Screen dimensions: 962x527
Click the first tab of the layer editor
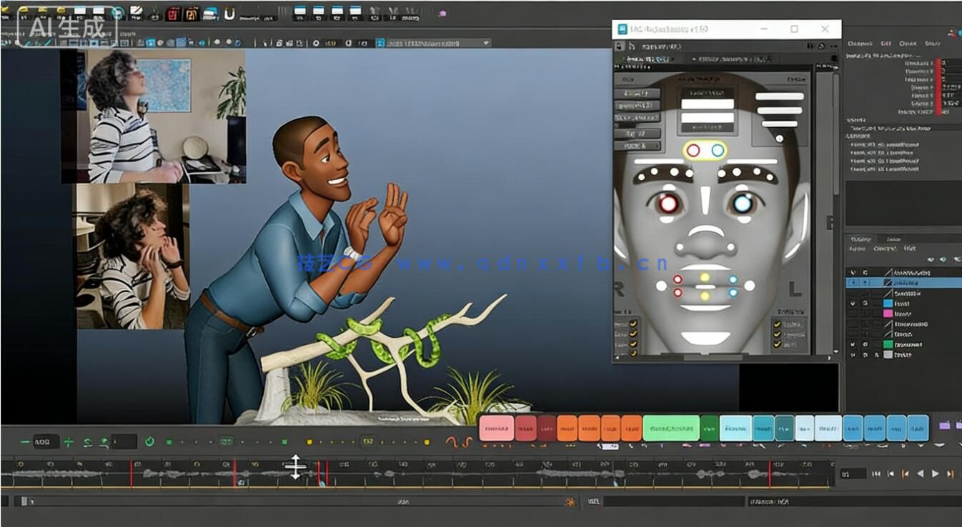pos(860,239)
